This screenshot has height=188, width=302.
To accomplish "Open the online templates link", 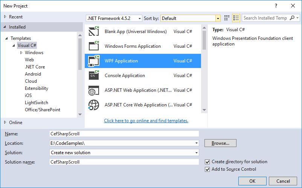I will (x=146, y=121).
